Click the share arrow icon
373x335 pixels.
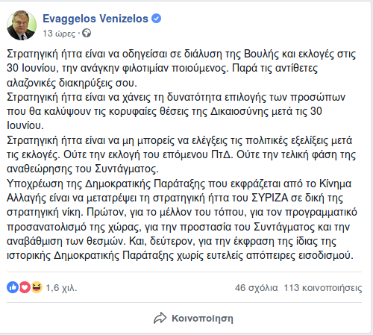click(x=160, y=318)
